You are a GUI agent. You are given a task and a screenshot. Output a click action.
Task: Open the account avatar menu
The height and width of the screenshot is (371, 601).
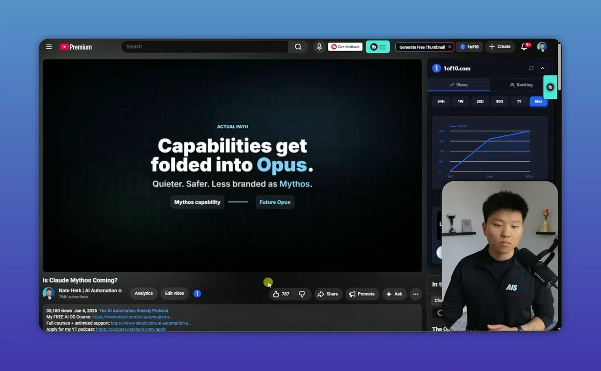coord(542,47)
